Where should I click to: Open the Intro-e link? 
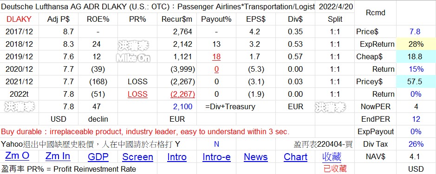[216, 157]
